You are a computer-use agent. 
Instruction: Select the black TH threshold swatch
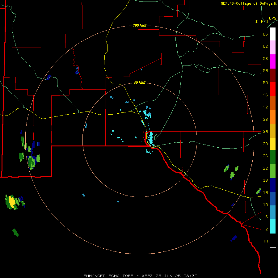point(273,240)
